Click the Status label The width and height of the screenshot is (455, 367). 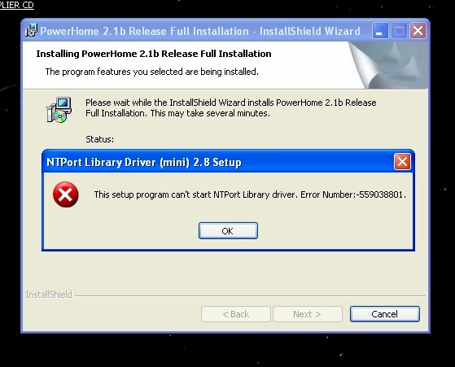tap(100, 139)
